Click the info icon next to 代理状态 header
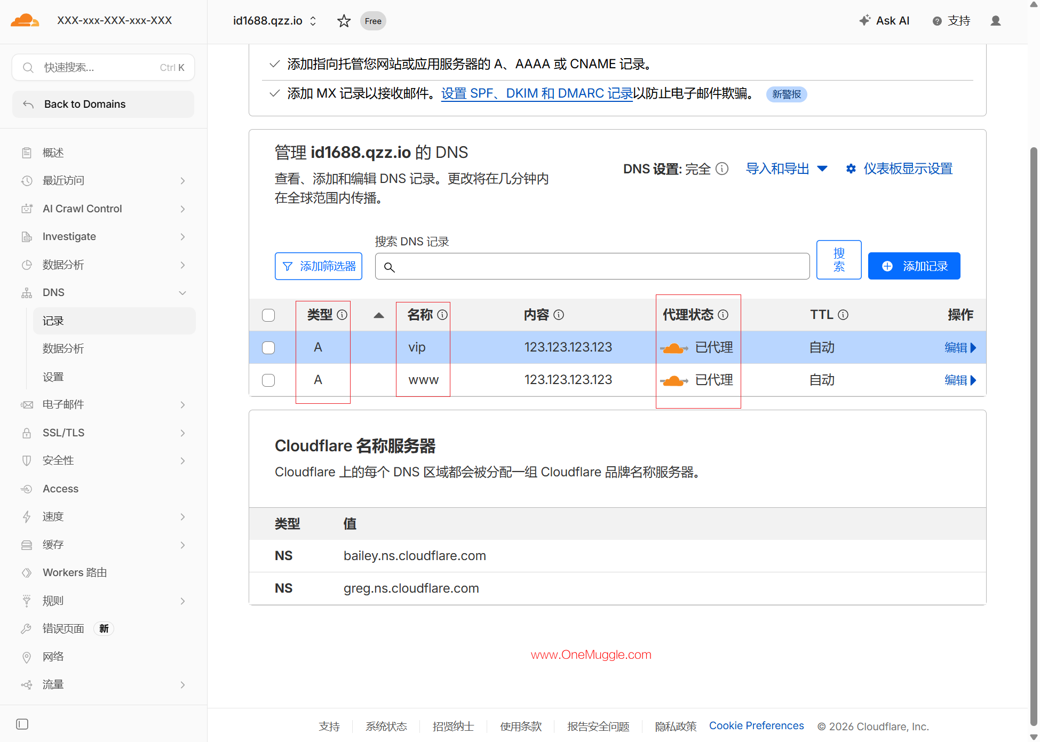 click(723, 315)
